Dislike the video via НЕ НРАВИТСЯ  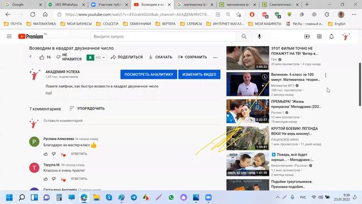(69, 57)
